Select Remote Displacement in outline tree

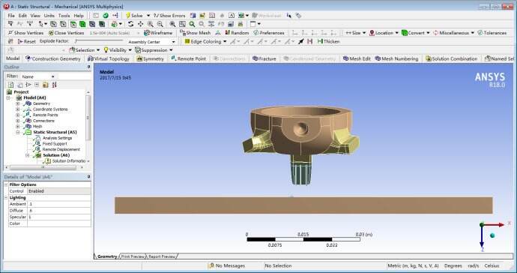61,149
